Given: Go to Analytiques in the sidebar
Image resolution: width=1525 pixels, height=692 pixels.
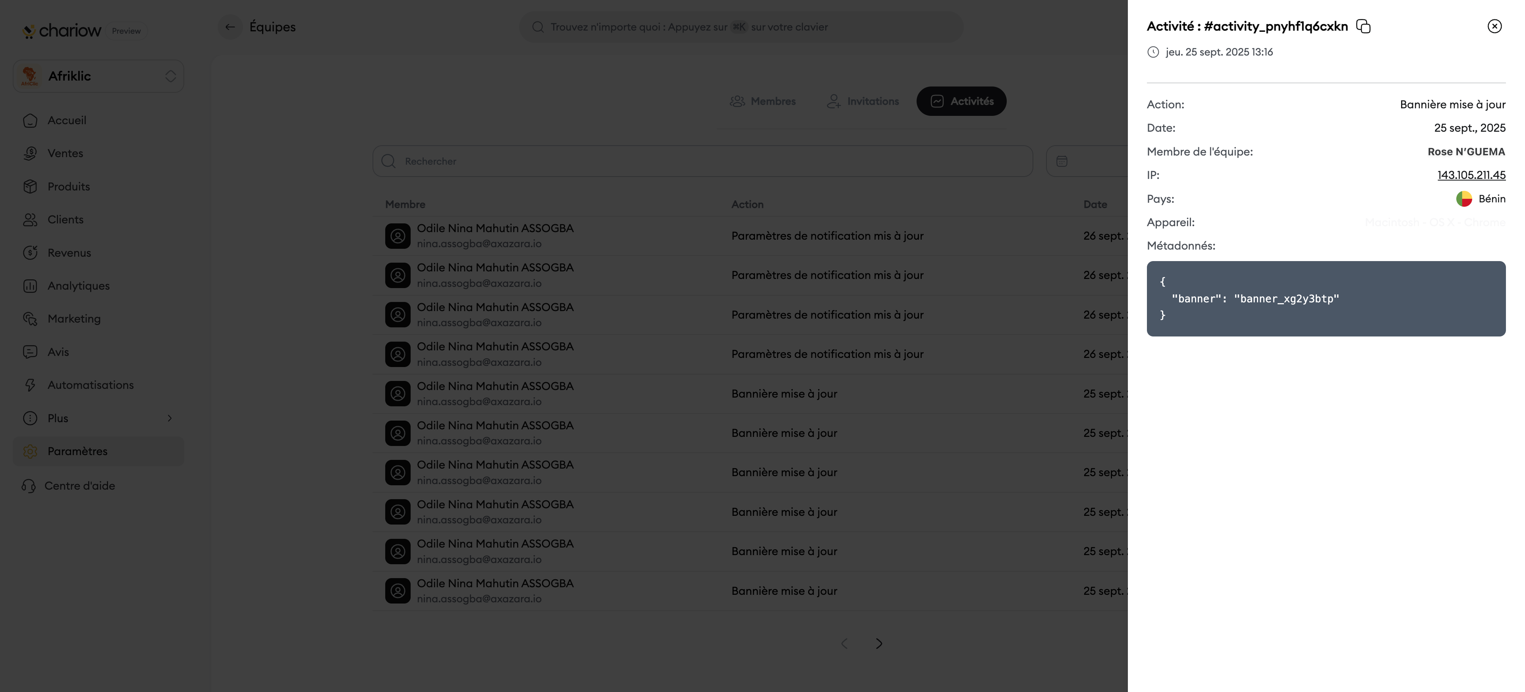Looking at the screenshot, I should click(x=78, y=286).
